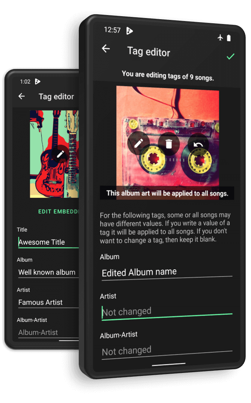Click the Famous Artist text field

48,302
